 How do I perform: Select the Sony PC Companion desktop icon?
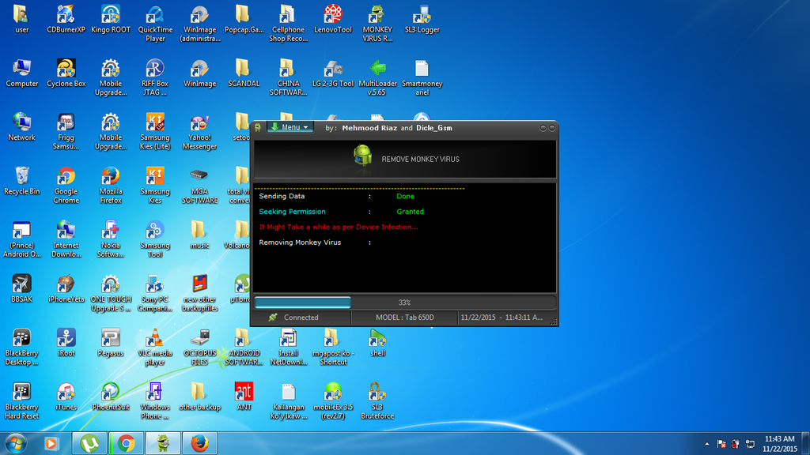tap(155, 293)
